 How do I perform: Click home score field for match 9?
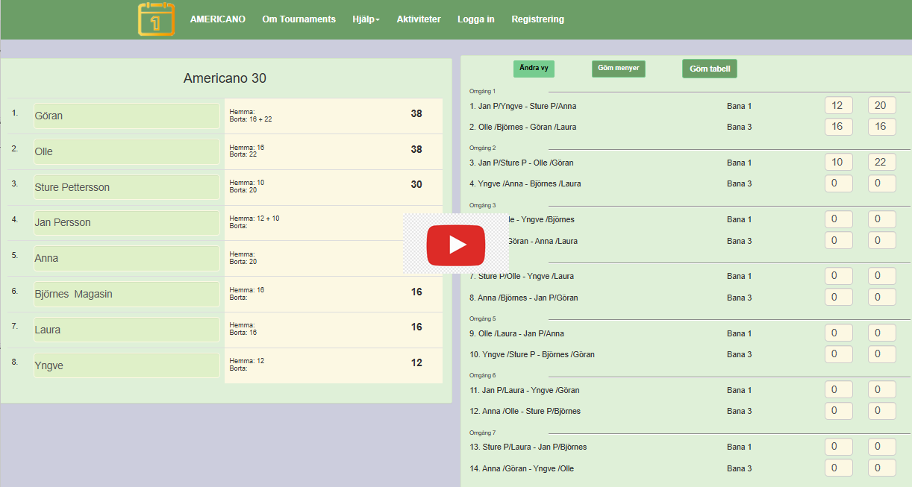coord(838,333)
